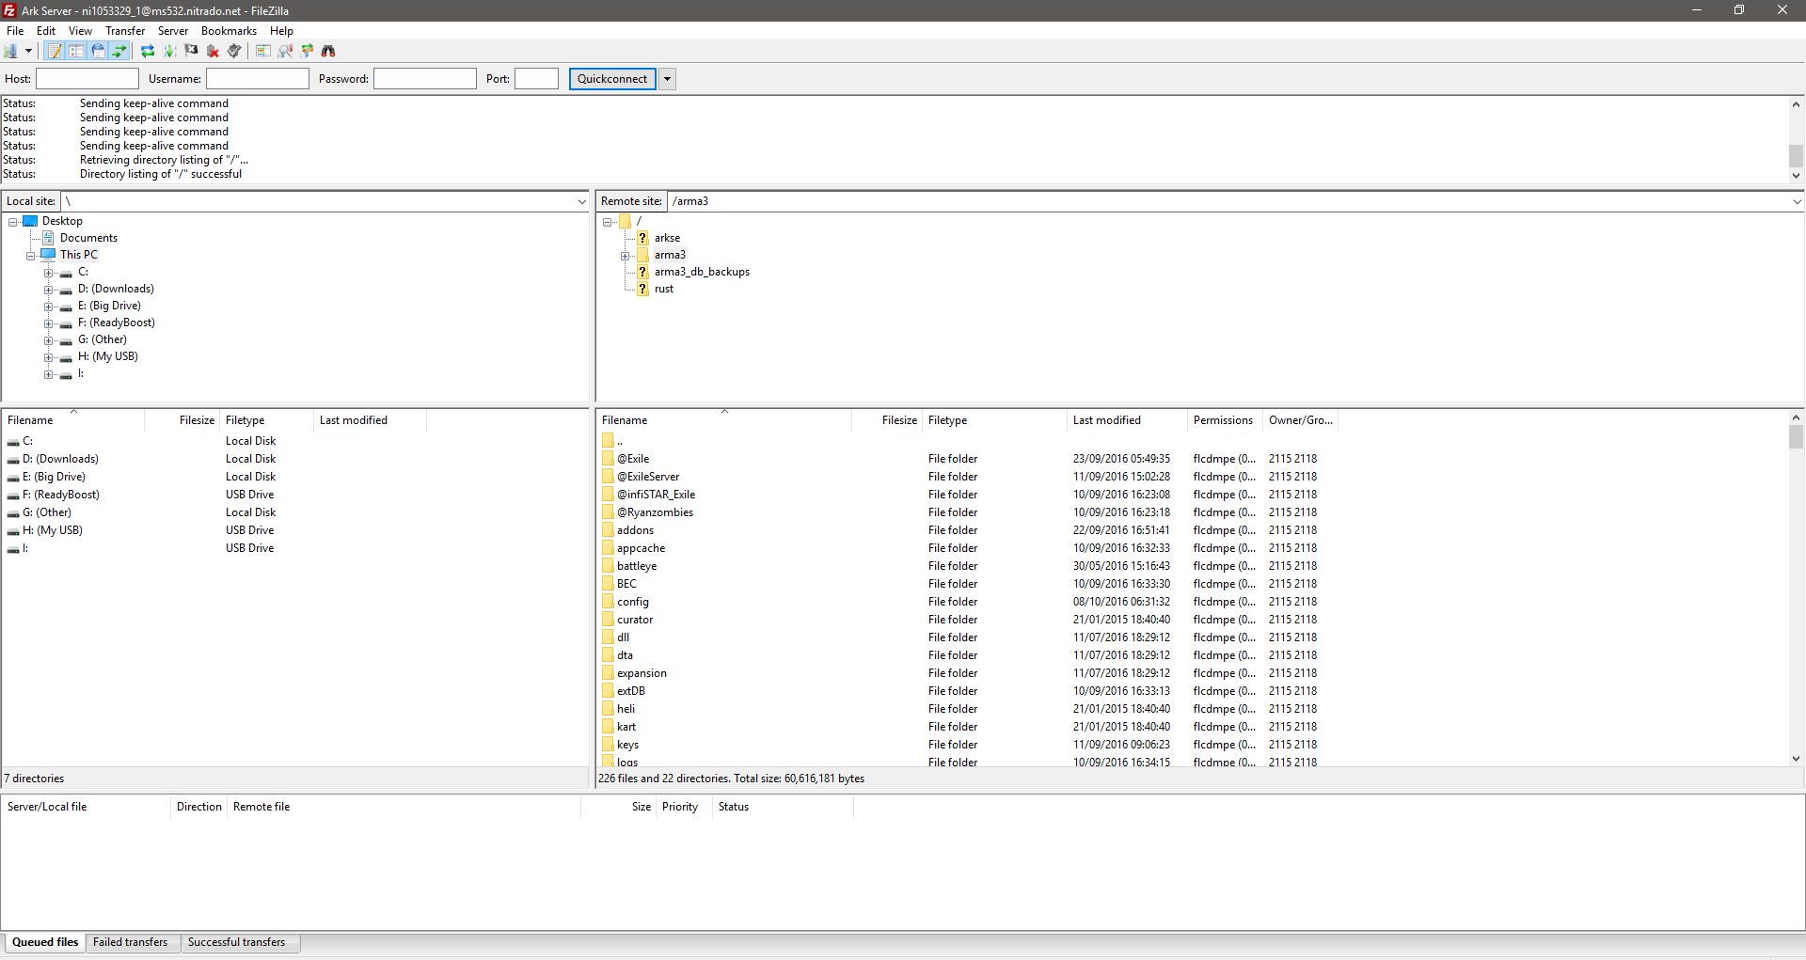The width and height of the screenshot is (1806, 960).
Task: Click the reconnect to last server icon
Action: [x=234, y=51]
